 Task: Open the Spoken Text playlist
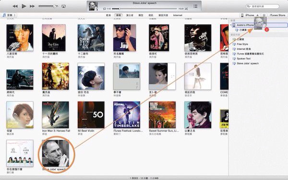243,59
